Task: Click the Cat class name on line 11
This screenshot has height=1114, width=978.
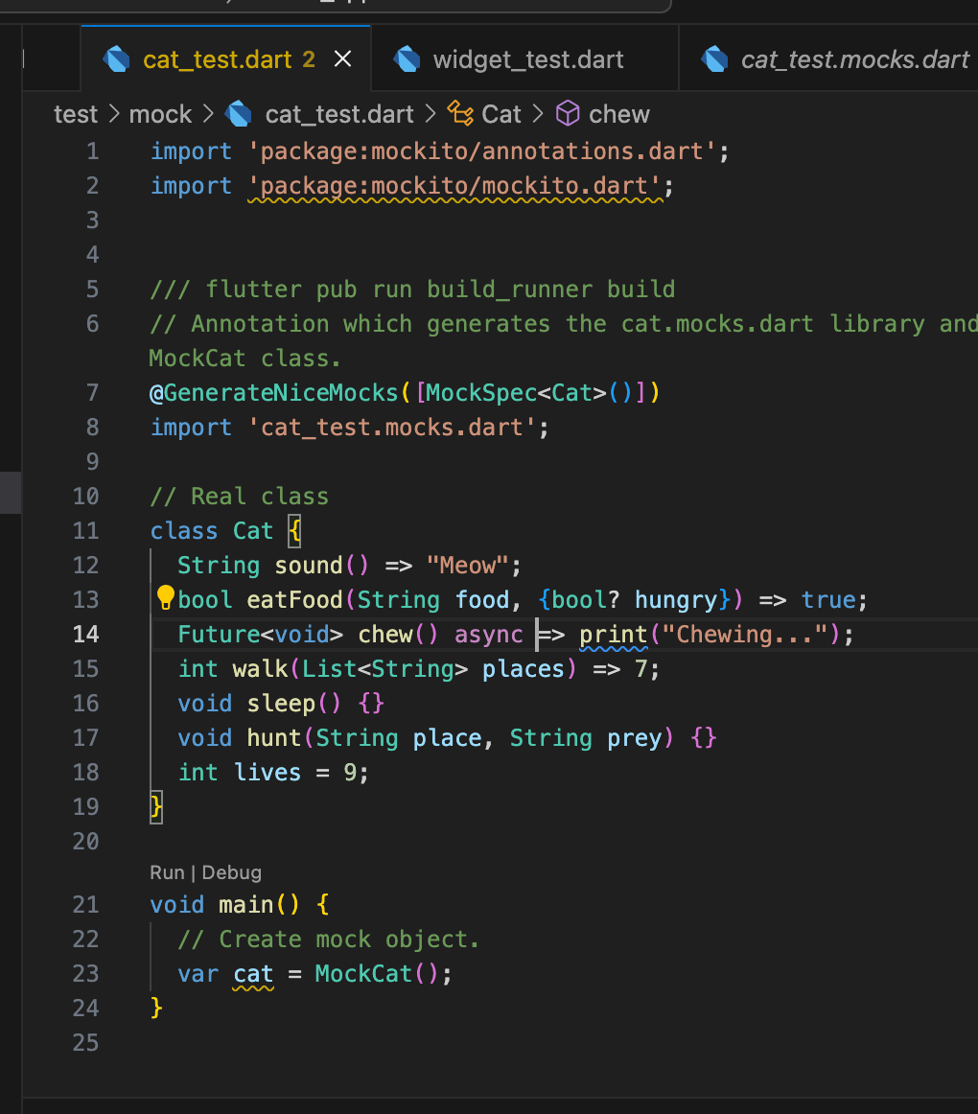Action: (253, 531)
